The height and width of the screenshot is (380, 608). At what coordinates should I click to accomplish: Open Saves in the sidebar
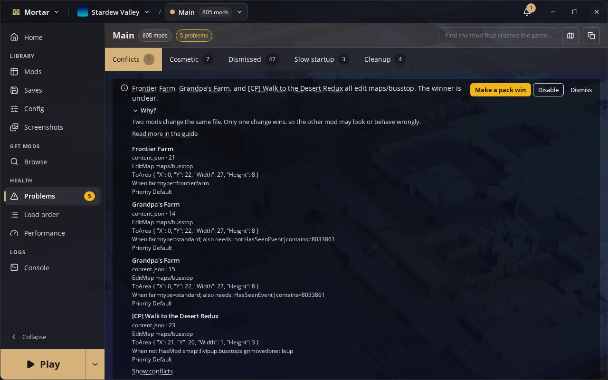[x=52, y=90]
